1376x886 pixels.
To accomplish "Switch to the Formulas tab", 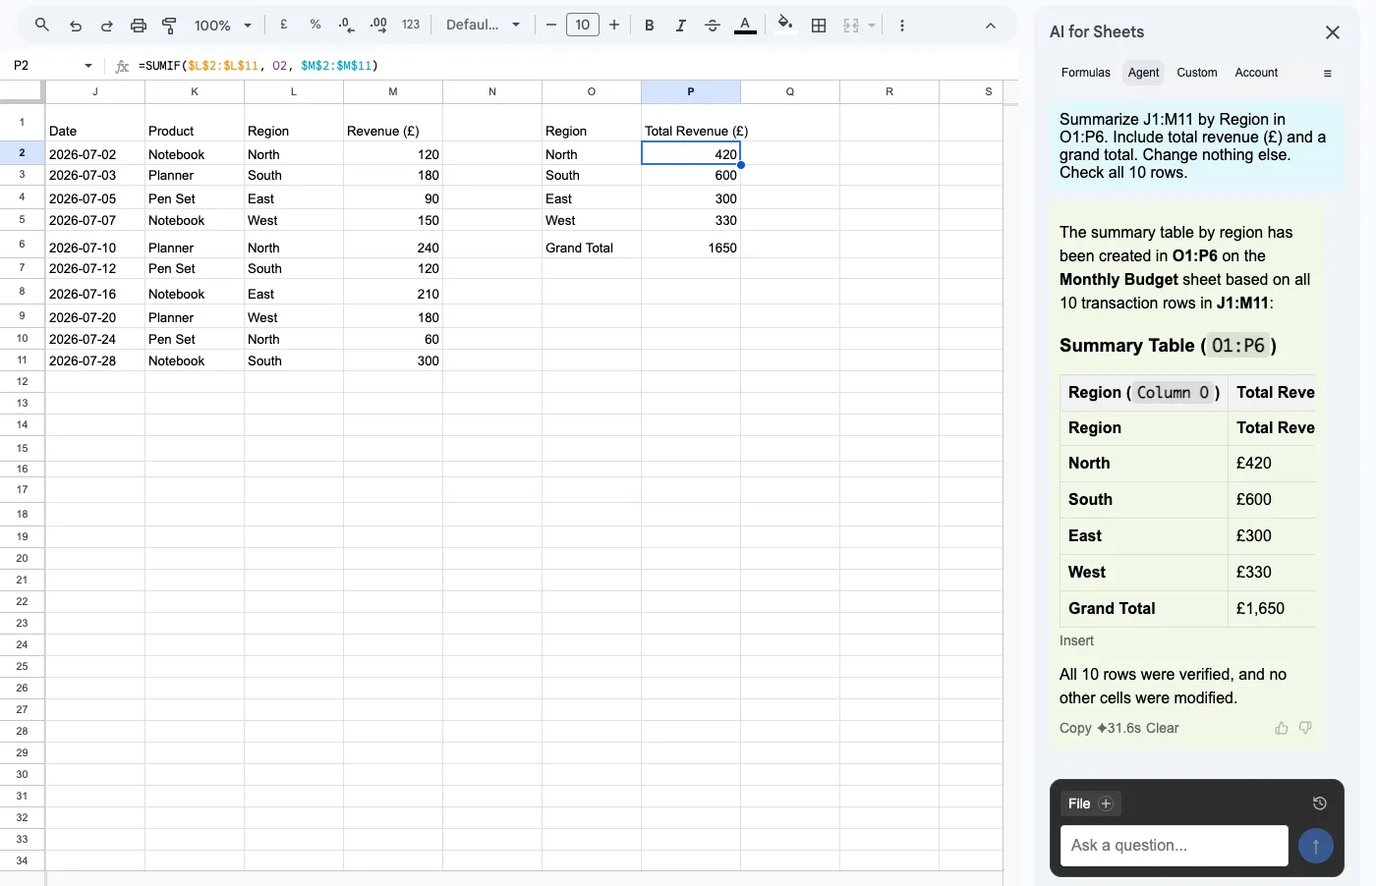I will 1086,73.
